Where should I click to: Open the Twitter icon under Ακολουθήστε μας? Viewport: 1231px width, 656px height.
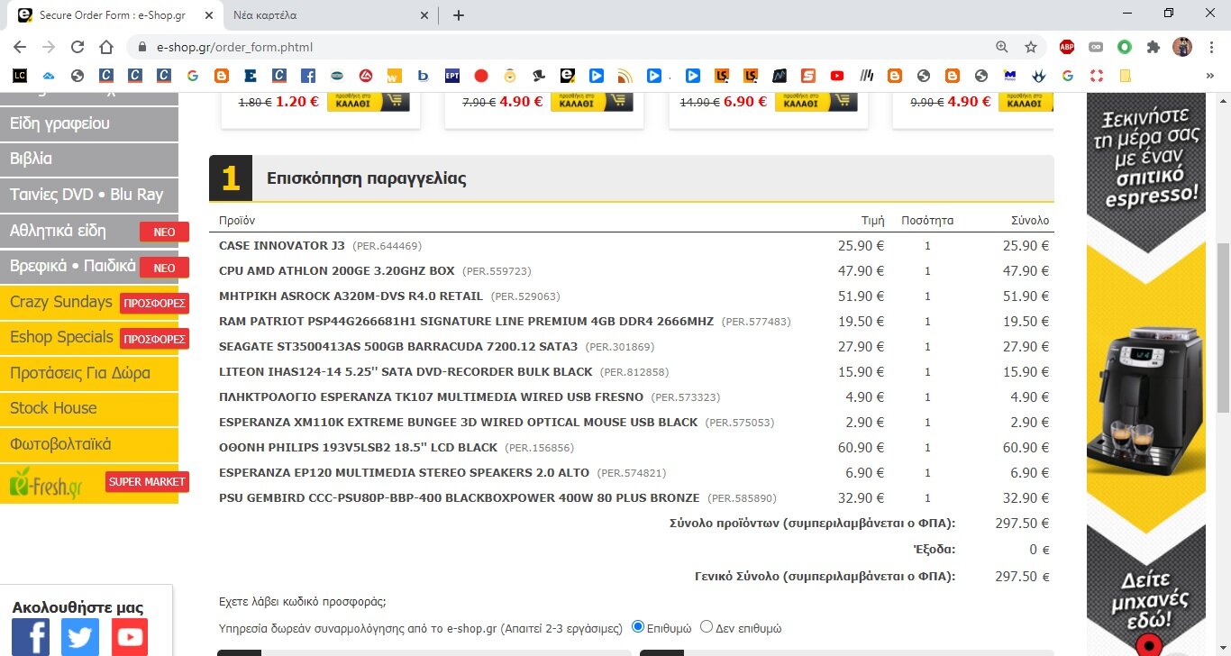pos(80,637)
